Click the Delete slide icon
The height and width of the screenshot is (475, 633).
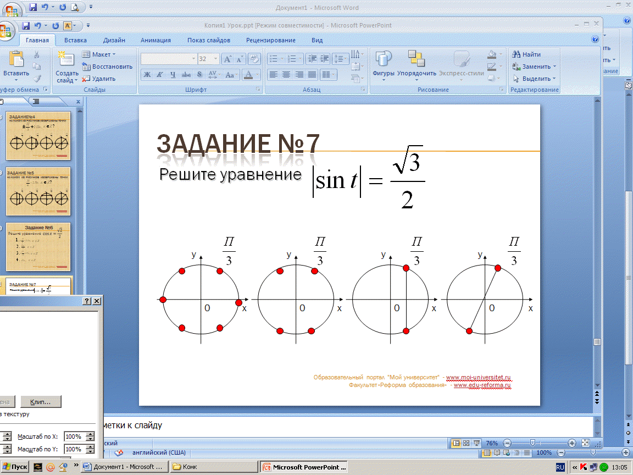click(x=86, y=79)
